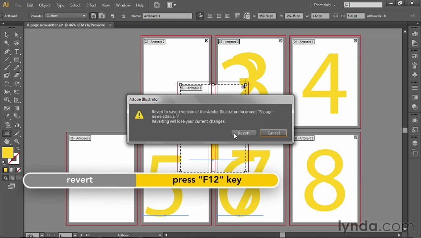The image size is (421, 238).
Task: Select the Mesh tool
Action: tap(7, 108)
